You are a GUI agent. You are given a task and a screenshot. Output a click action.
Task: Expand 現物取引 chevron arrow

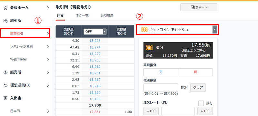[x=48, y=34]
